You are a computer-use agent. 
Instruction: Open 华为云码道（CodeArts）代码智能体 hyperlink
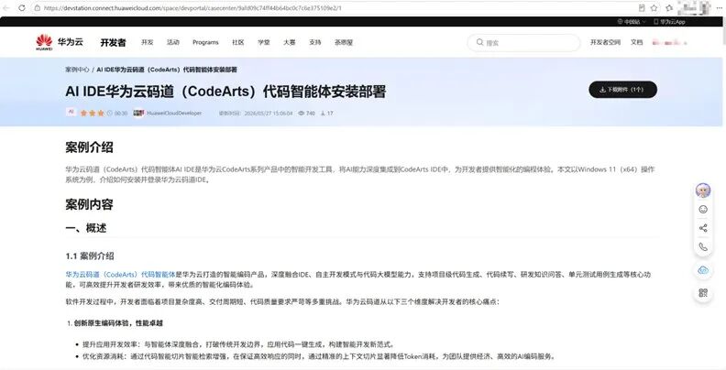coord(120,274)
